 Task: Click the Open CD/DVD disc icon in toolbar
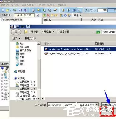(15, 10)
